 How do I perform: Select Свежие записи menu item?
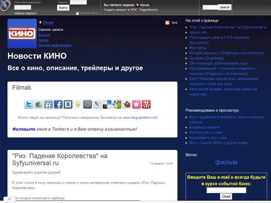pos(50,30)
